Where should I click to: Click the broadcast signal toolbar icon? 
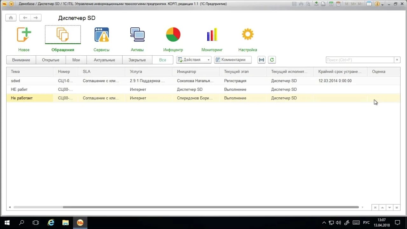(x=261, y=60)
